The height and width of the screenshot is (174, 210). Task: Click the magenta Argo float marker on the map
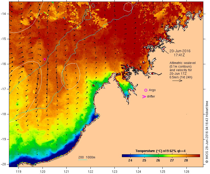tap(45, 59)
